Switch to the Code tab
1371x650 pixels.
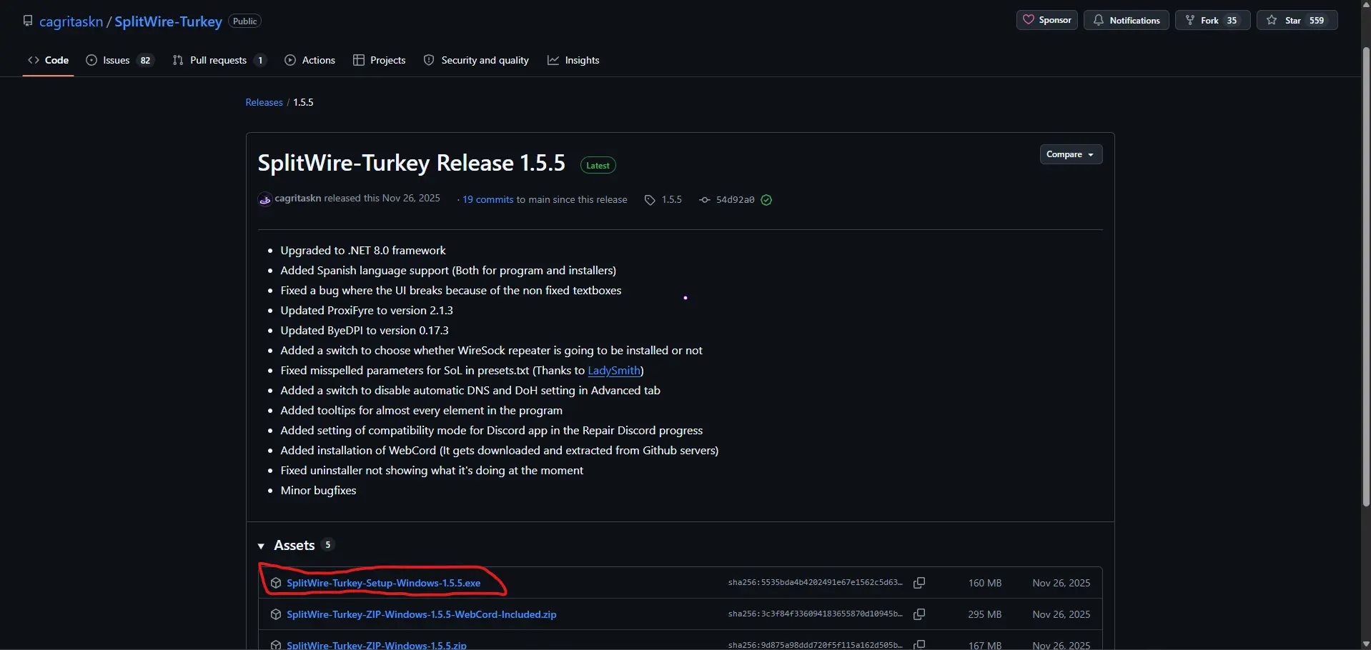tap(49, 60)
